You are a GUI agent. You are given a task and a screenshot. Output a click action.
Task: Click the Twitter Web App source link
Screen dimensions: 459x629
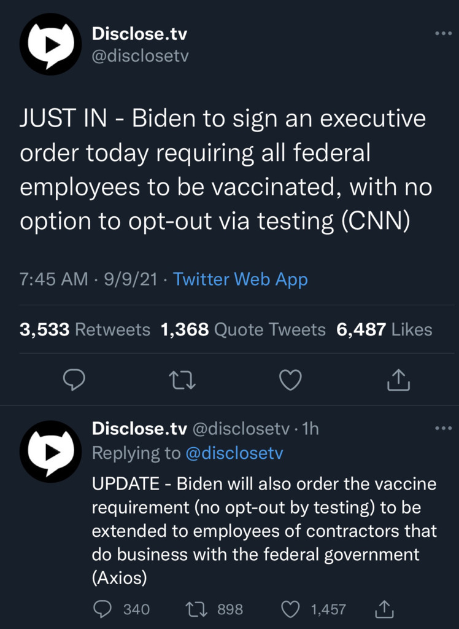point(241,279)
